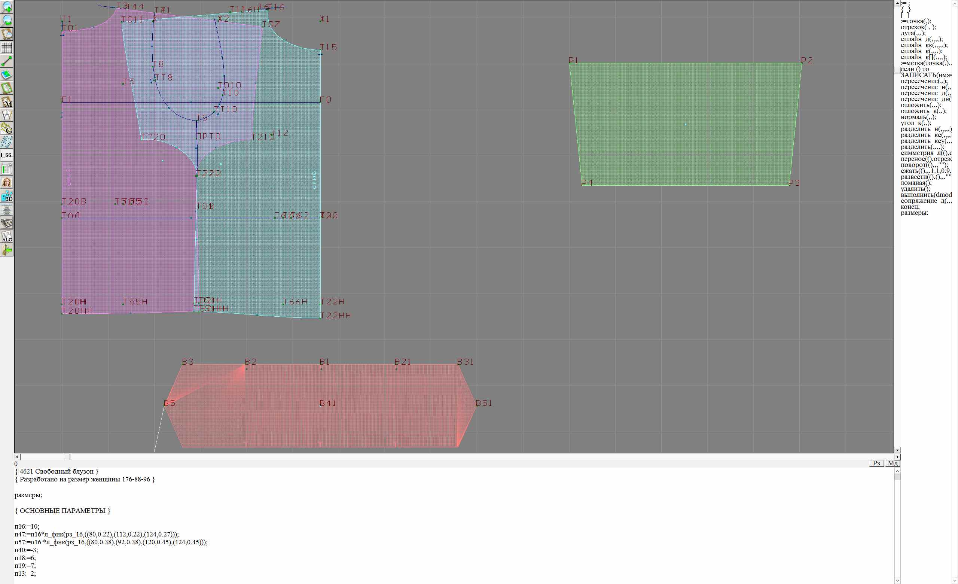Click the i_66. label button
Screen dimensions: 958x584
[7, 155]
